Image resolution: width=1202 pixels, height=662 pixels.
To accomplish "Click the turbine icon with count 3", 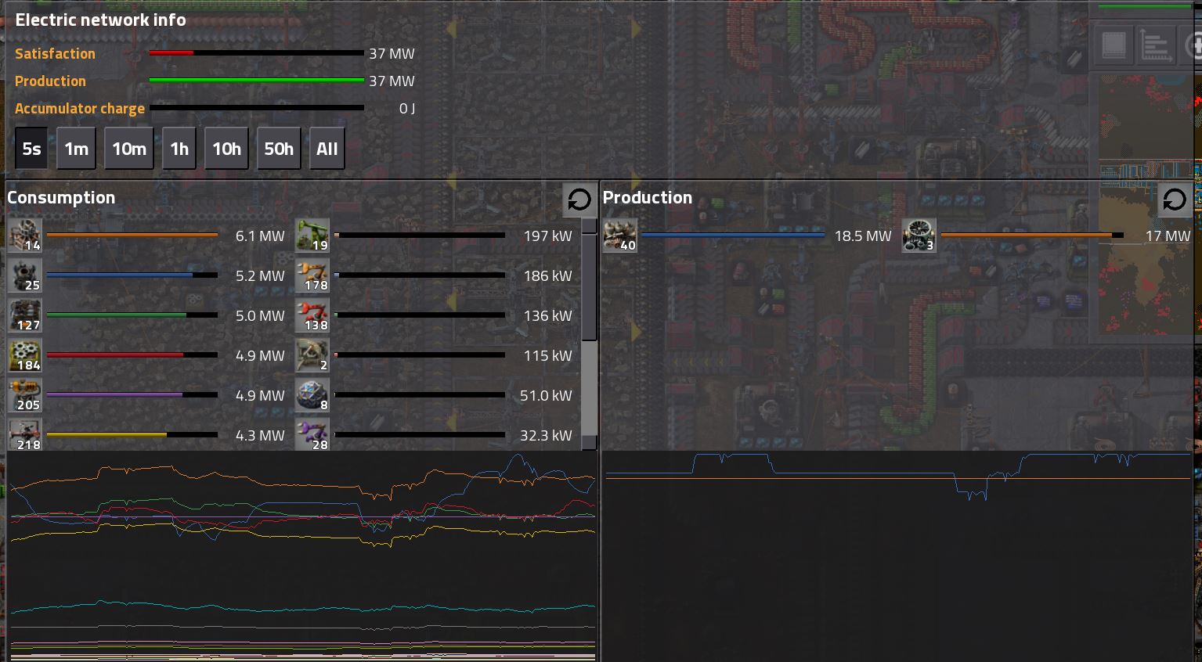I will (919, 236).
